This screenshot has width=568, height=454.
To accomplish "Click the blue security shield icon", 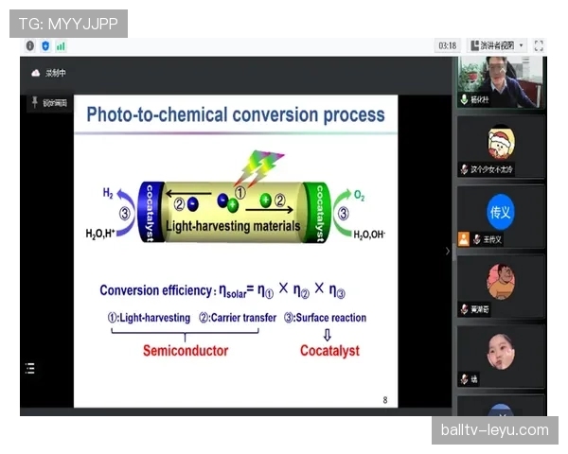I will point(44,45).
